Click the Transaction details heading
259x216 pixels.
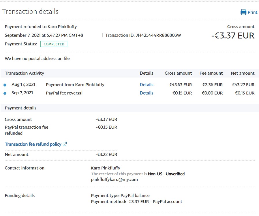(30, 11)
